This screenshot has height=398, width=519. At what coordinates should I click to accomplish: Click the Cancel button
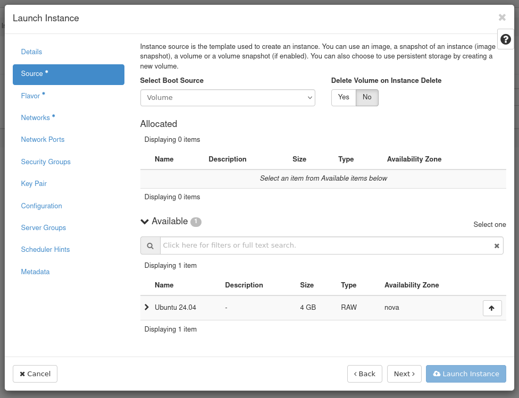(35, 374)
